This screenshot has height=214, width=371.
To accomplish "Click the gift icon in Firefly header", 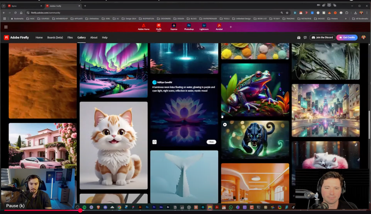I will point(299,38).
